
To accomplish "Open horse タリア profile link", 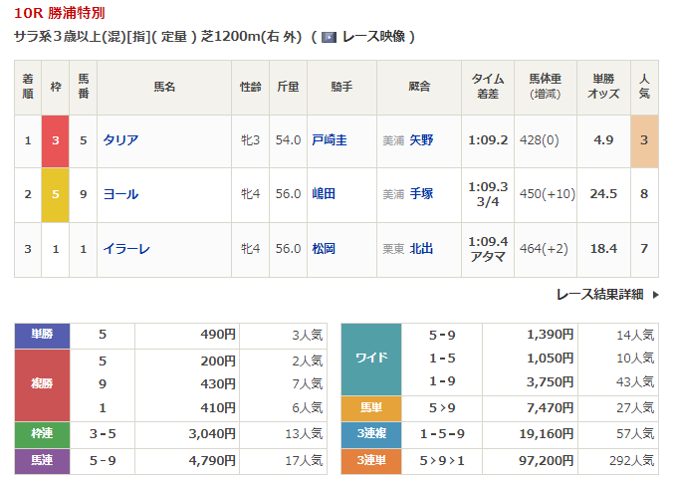I will tap(120, 140).
